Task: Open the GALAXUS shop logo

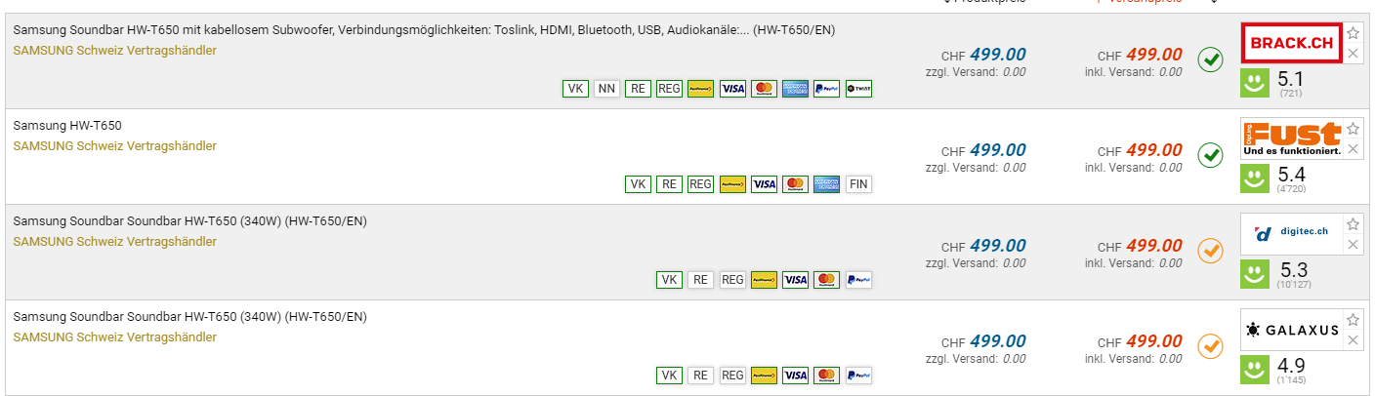Action: pyautogui.click(x=1291, y=331)
